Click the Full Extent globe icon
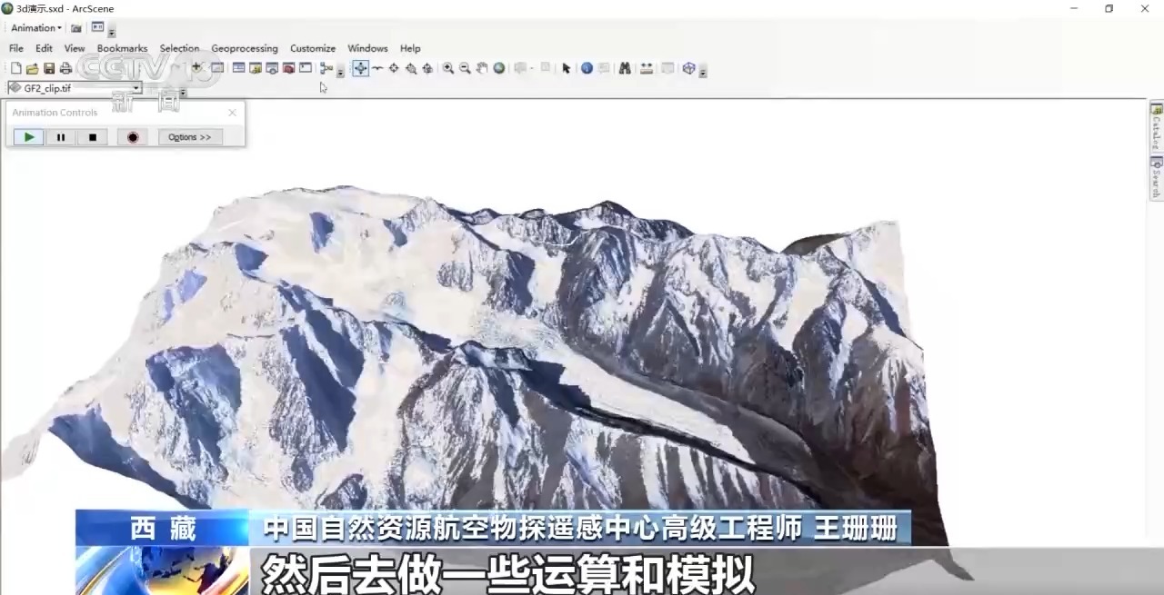Viewport: 1164px width, 595px height. 499,68
